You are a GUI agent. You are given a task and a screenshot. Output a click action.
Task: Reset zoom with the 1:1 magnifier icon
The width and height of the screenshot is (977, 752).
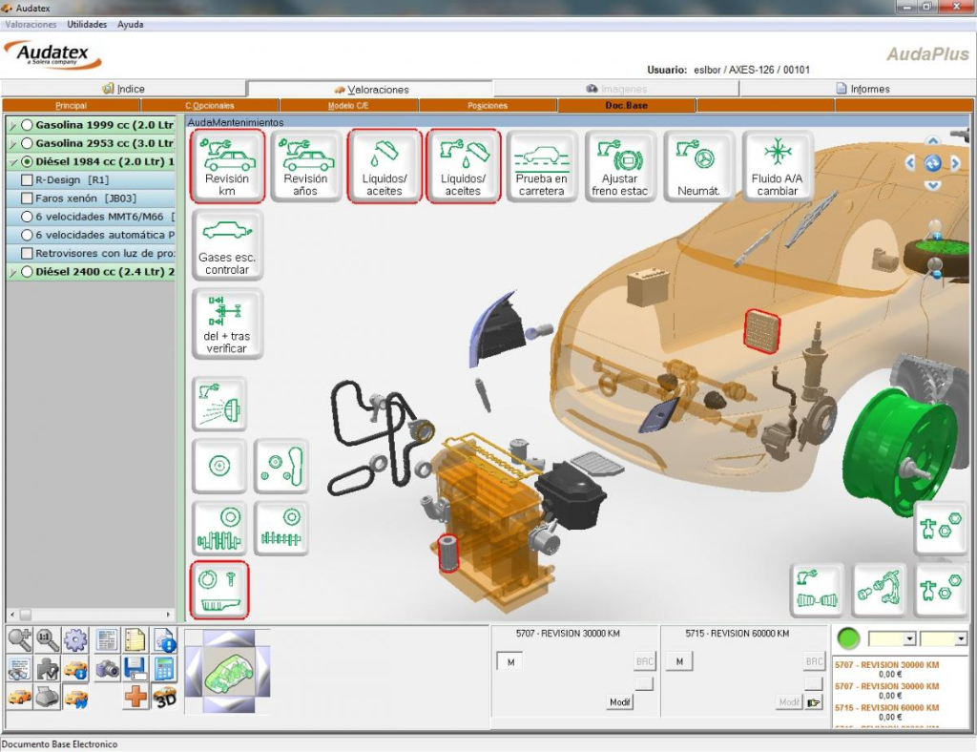(x=48, y=639)
